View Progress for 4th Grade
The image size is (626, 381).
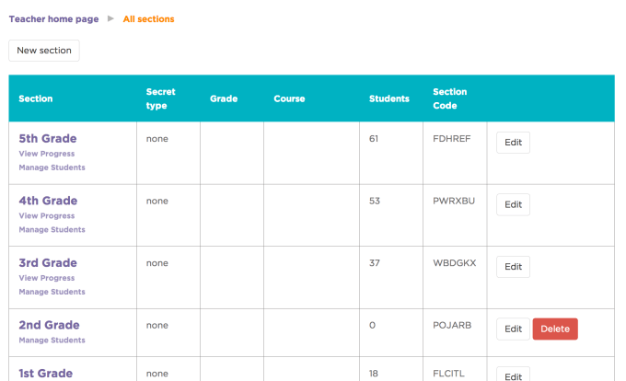coord(47,215)
